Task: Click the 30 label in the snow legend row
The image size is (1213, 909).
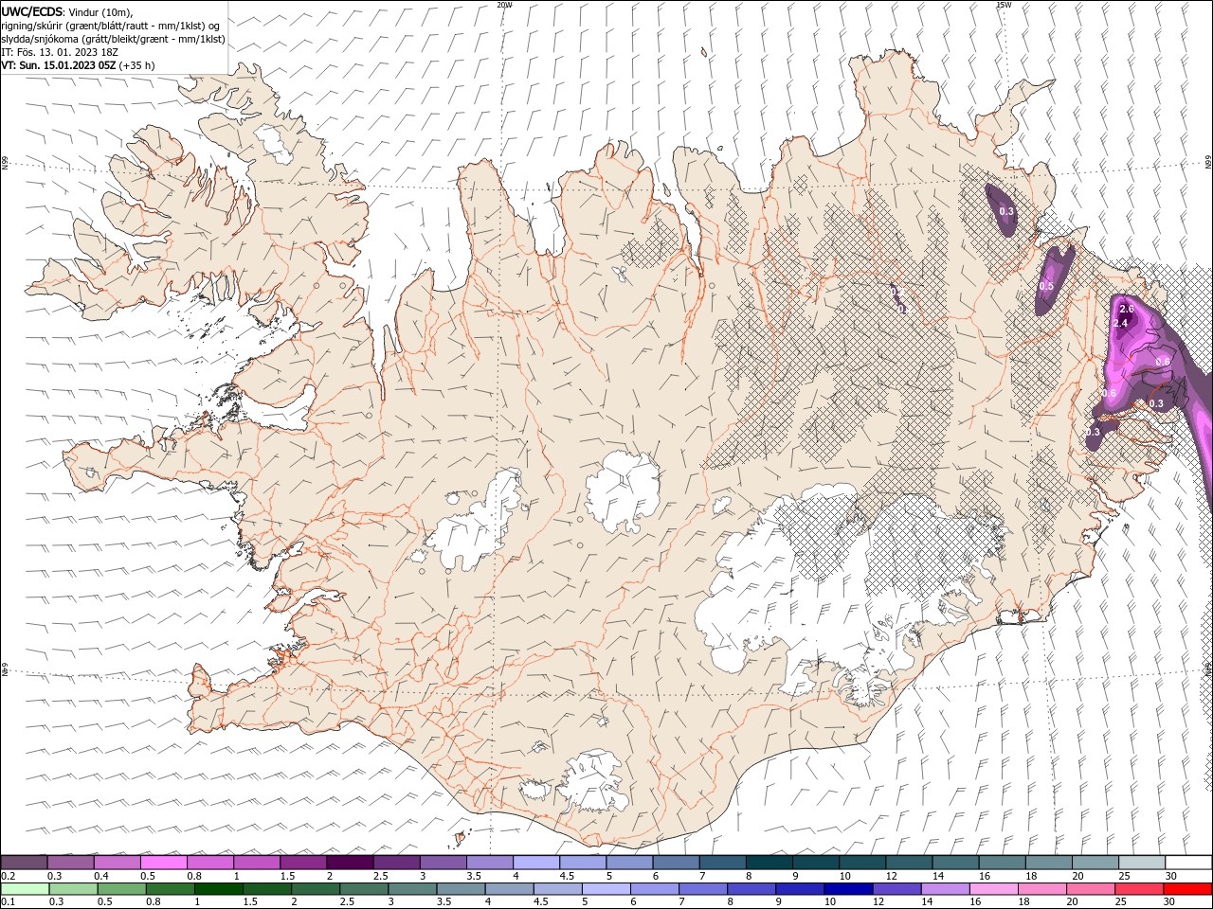Action: [1172, 876]
